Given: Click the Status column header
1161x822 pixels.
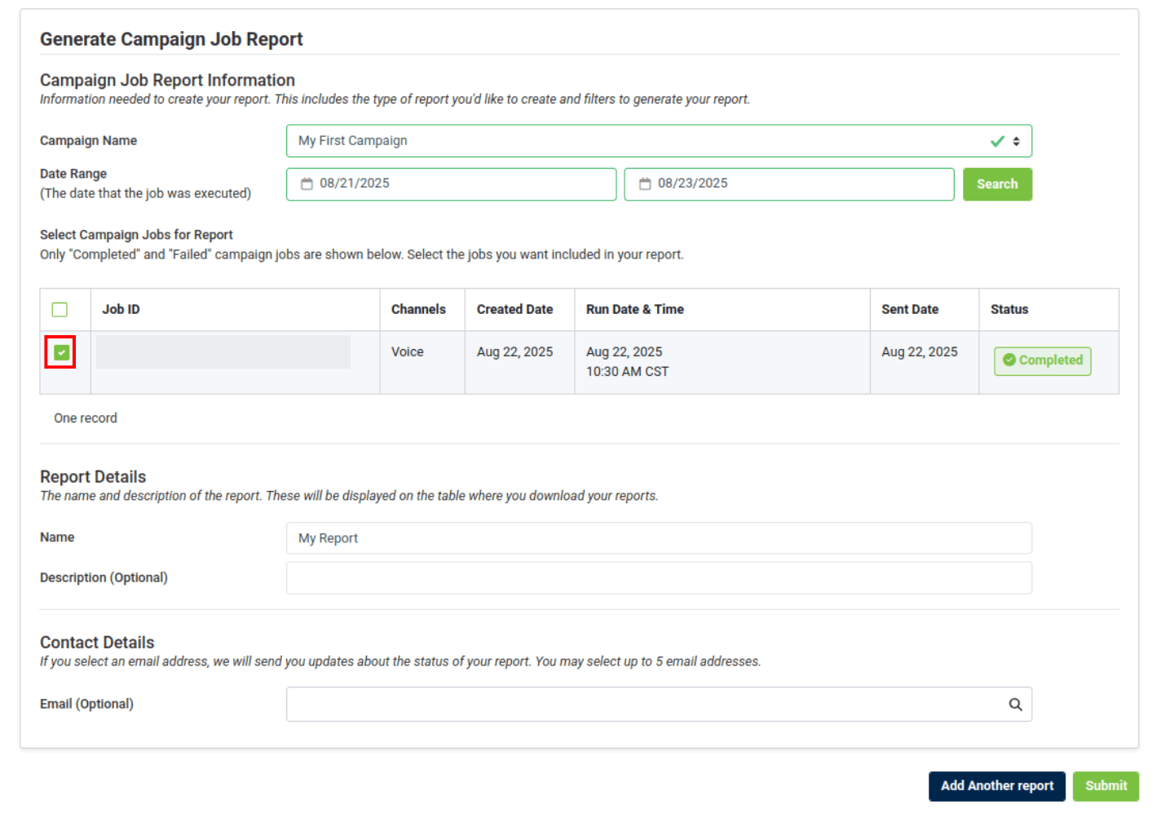Looking at the screenshot, I should tap(1009, 310).
